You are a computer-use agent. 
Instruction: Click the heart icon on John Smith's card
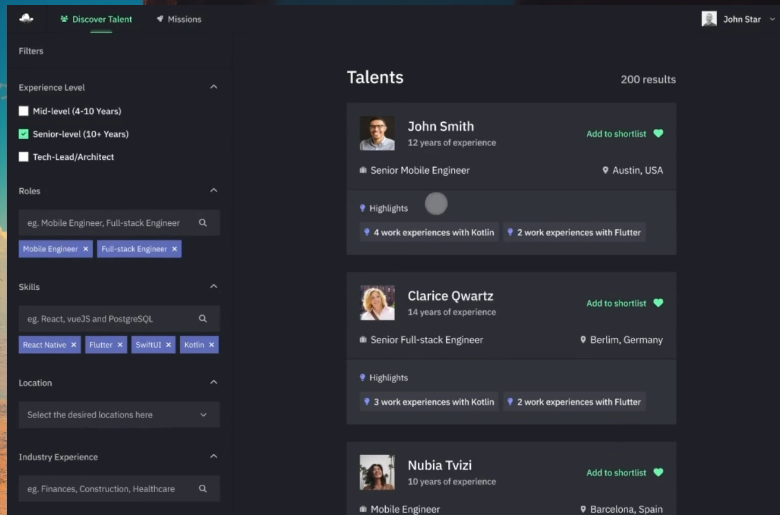658,134
